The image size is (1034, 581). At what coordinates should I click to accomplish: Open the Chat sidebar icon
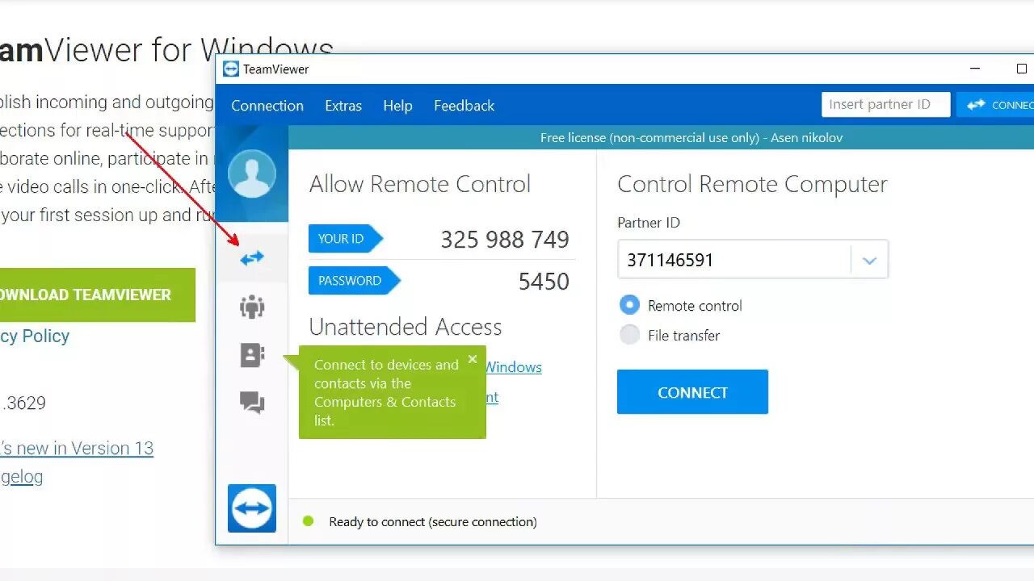click(252, 402)
